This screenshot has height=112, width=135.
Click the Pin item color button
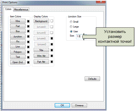click(18, 42)
